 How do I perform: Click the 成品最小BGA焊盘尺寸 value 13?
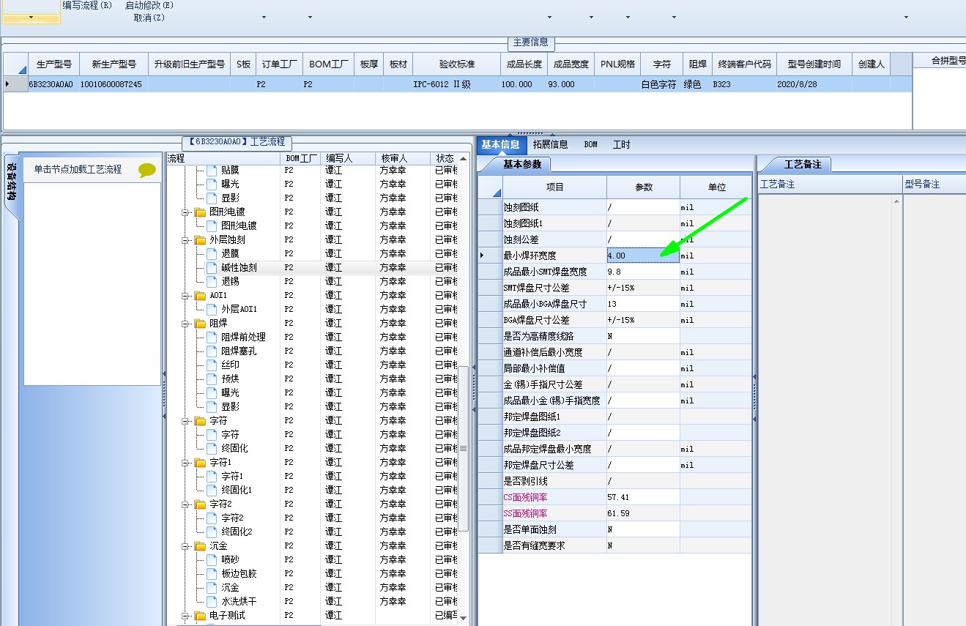pyautogui.click(x=643, y=304)
